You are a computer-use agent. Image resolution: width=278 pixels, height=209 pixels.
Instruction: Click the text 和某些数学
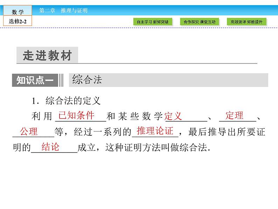[134, 116]
